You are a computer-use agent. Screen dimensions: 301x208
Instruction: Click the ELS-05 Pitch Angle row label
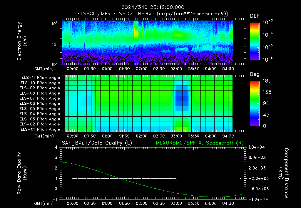coord(40,109)
